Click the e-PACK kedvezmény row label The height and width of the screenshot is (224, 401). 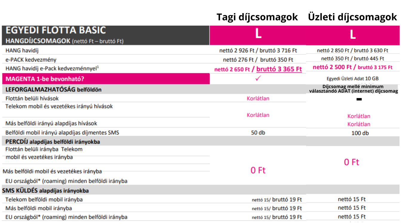[x=31, y=59]
